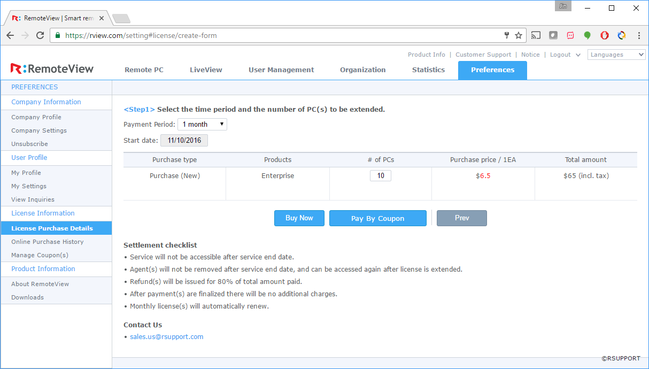Select License Purchase Details in sidebar
The height and width of the screenshot is (369, 649).
[x=56, y=228]
